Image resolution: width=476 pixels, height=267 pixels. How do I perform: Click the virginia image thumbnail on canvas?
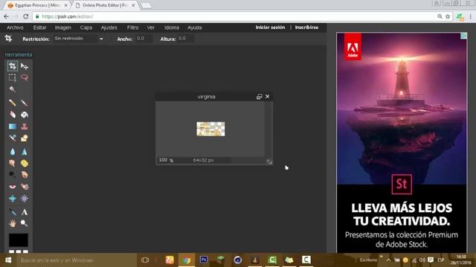point(210,129)
